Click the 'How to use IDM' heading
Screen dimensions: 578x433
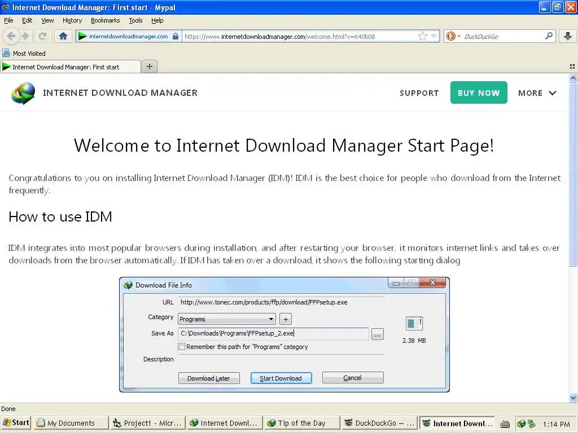point(60,216)
